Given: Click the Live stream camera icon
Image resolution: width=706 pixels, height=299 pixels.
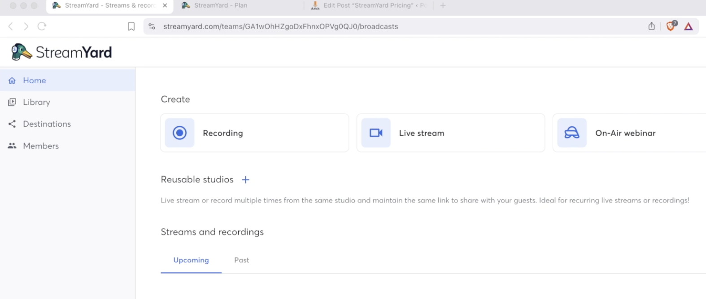Looking at the screenshot, I should pyautogui.click(x=376, y=133).
